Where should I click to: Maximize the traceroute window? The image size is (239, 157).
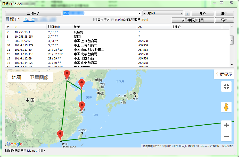[221, 3]
